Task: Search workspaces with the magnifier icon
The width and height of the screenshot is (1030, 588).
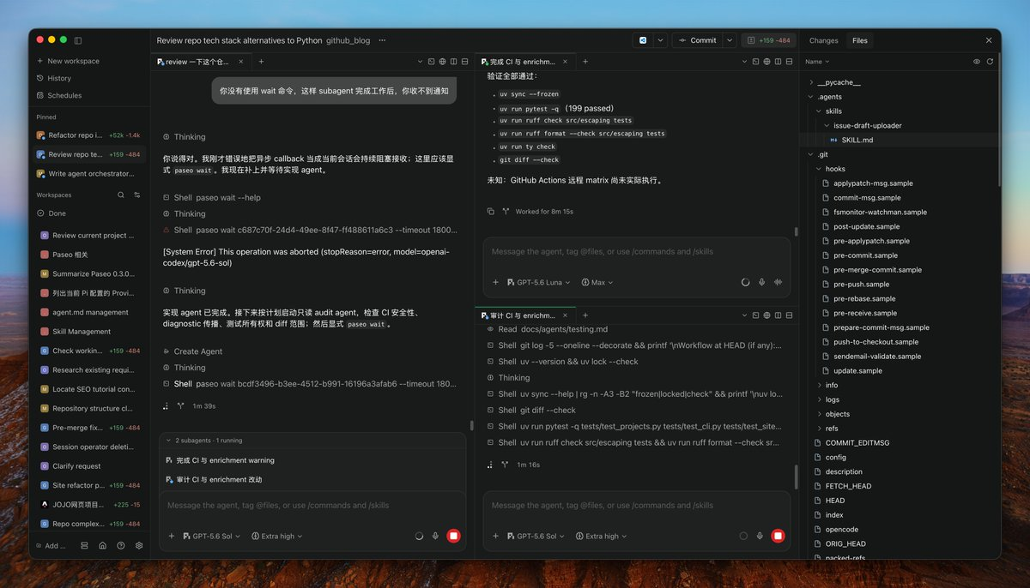Action: [121, 195]
